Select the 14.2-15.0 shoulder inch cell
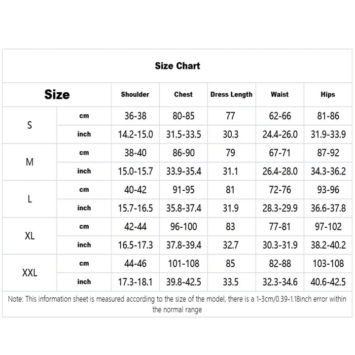Screen dimensions: 355x355 (135, 135)
